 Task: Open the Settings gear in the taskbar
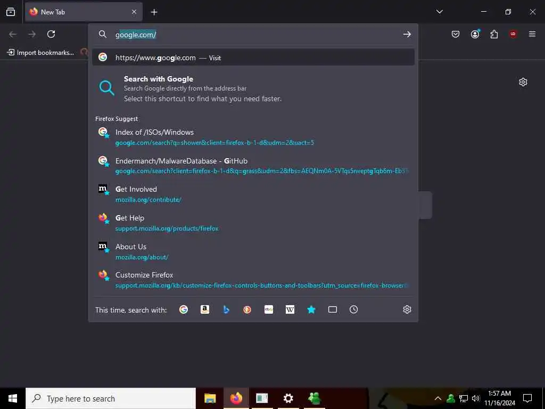[x=288, y=398]
